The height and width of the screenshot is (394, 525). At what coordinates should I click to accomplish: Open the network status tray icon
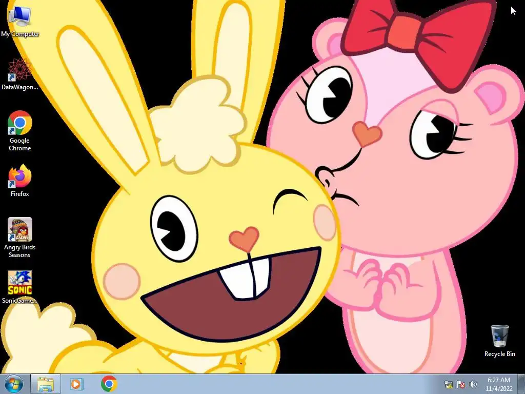[x=448, y=384]
